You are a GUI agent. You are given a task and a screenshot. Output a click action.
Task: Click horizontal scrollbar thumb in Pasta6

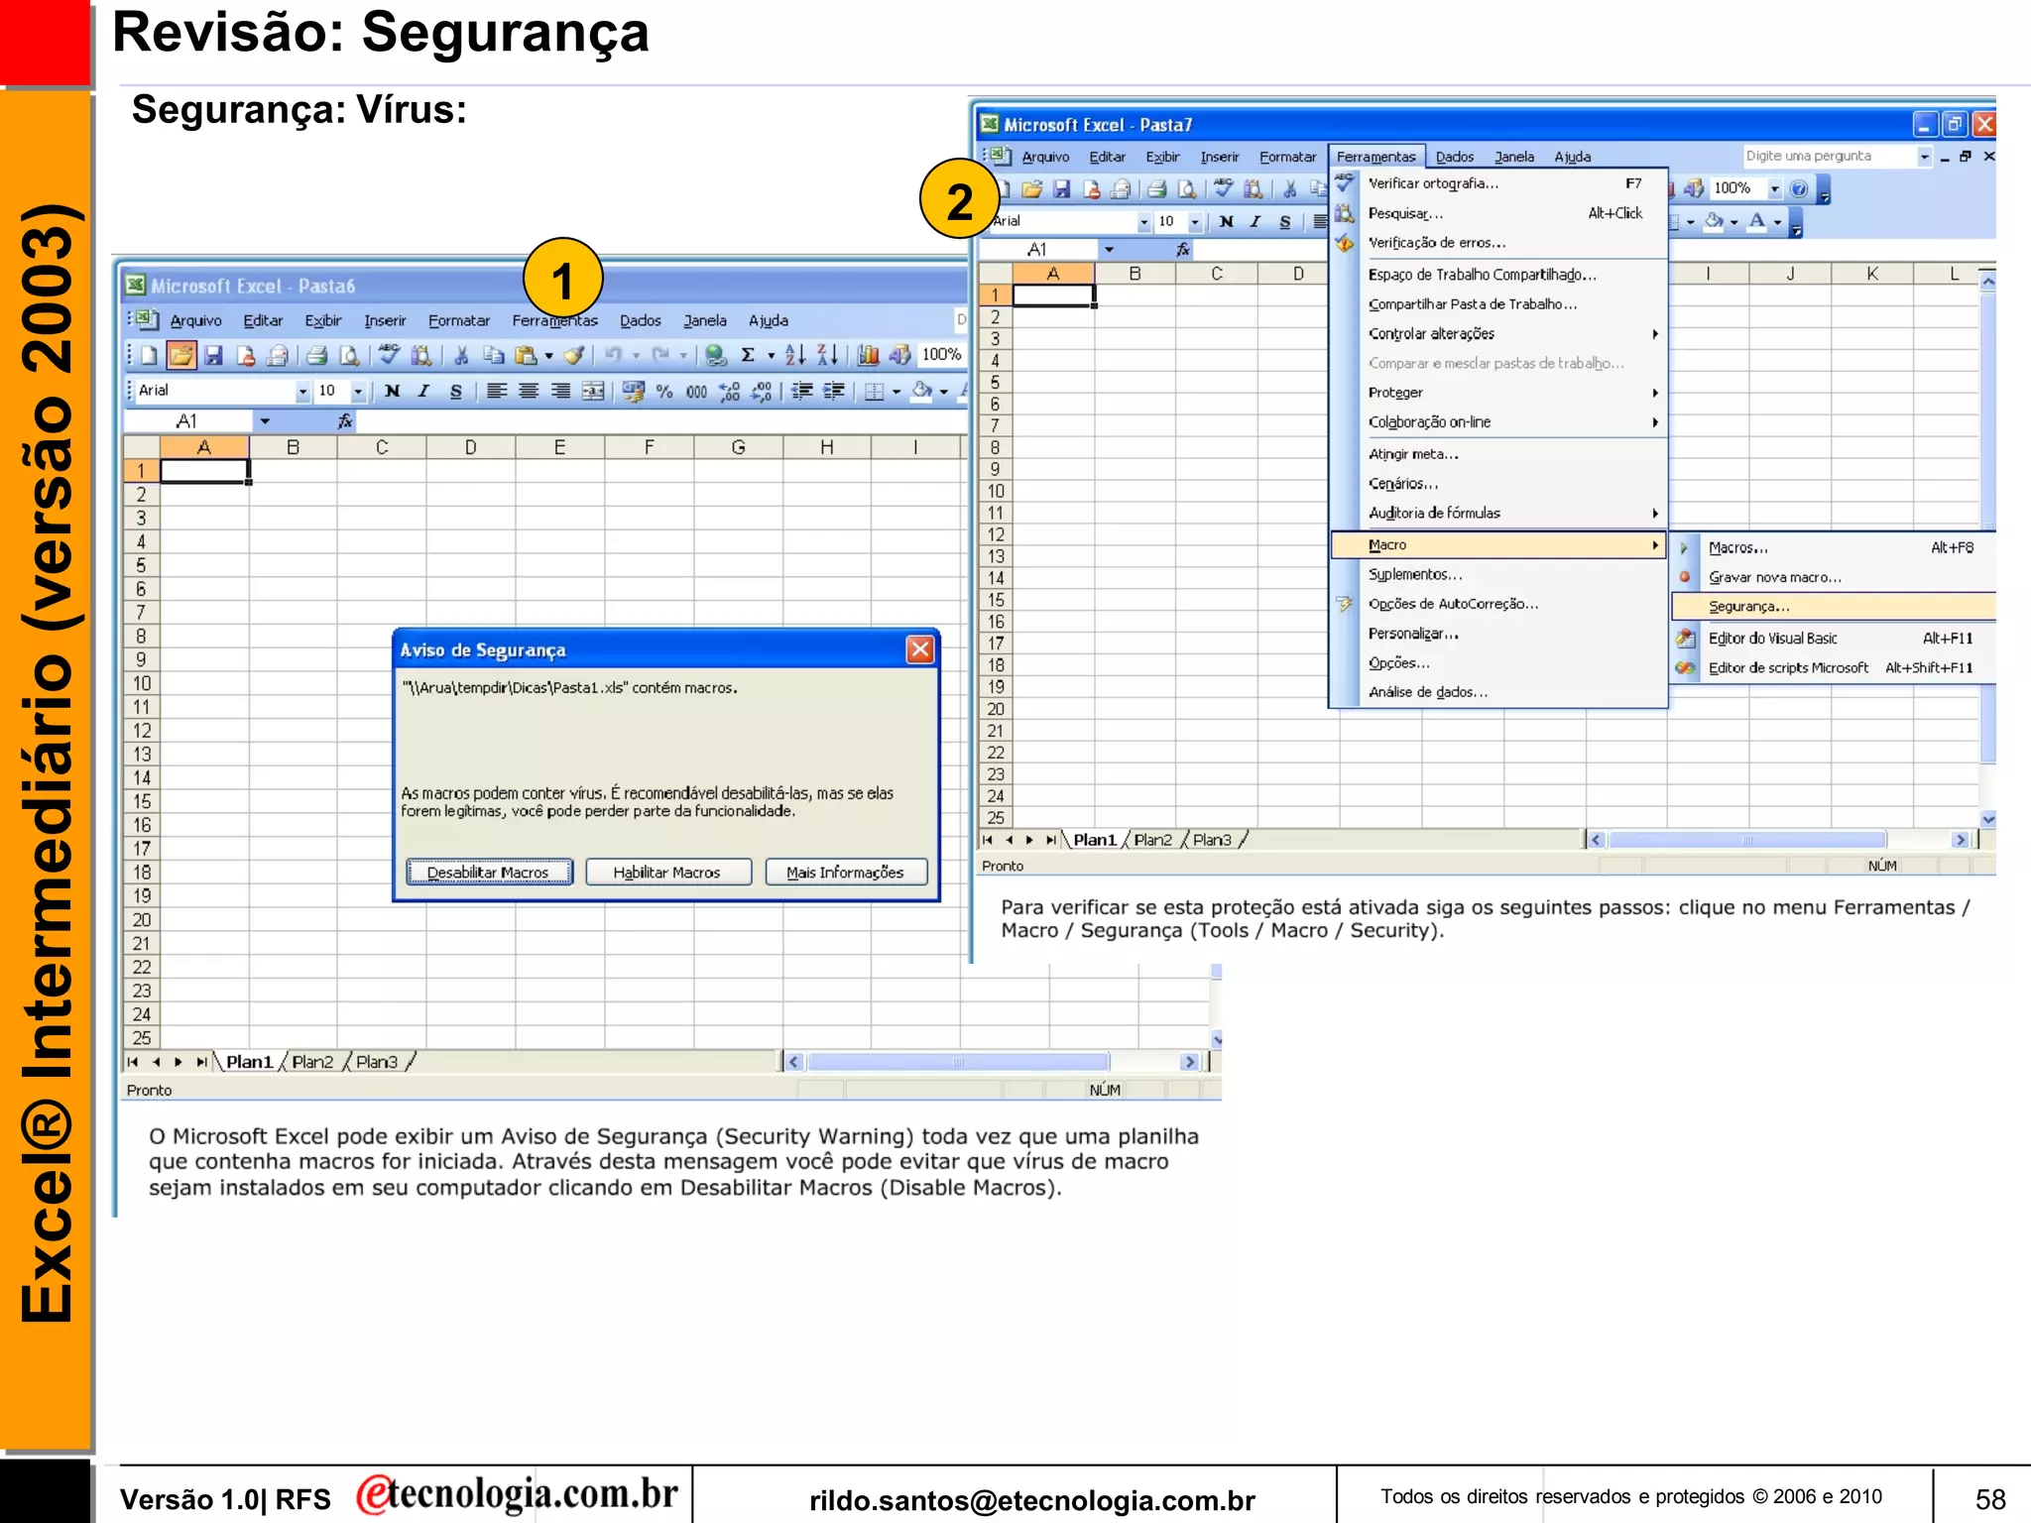[x=957, y=1062]
